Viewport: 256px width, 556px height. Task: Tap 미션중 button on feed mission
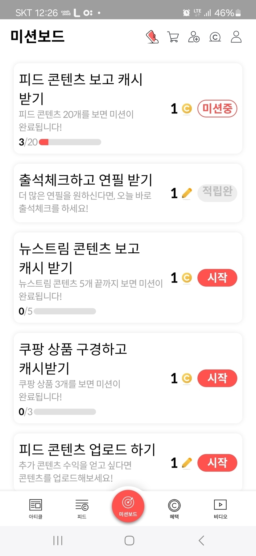click(x=217, y=109)
